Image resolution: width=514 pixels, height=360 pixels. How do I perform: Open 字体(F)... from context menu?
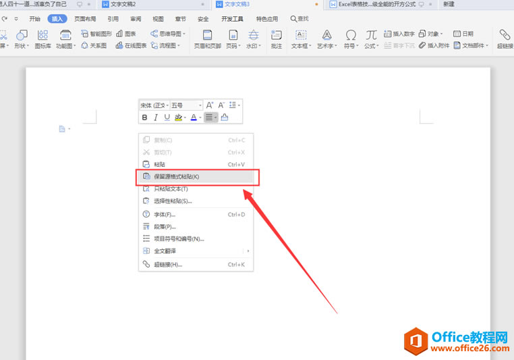click(x=196, y=215)
